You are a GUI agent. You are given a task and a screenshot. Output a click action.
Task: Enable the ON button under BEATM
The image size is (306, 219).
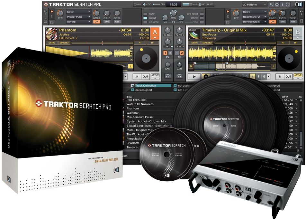(283, 22)
